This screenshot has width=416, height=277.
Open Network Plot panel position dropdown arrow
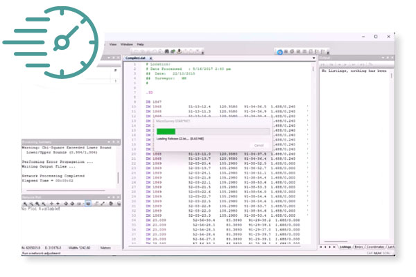[110, 196]
